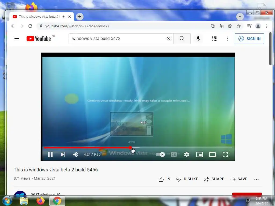Click the address bar URL
This screenshot has height=206, width=275.
[x=77, y=26]
